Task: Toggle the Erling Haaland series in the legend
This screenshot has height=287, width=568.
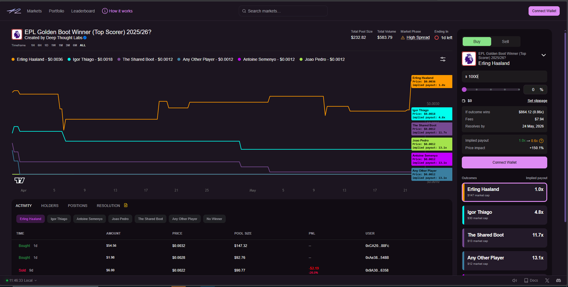Action: 37,60
